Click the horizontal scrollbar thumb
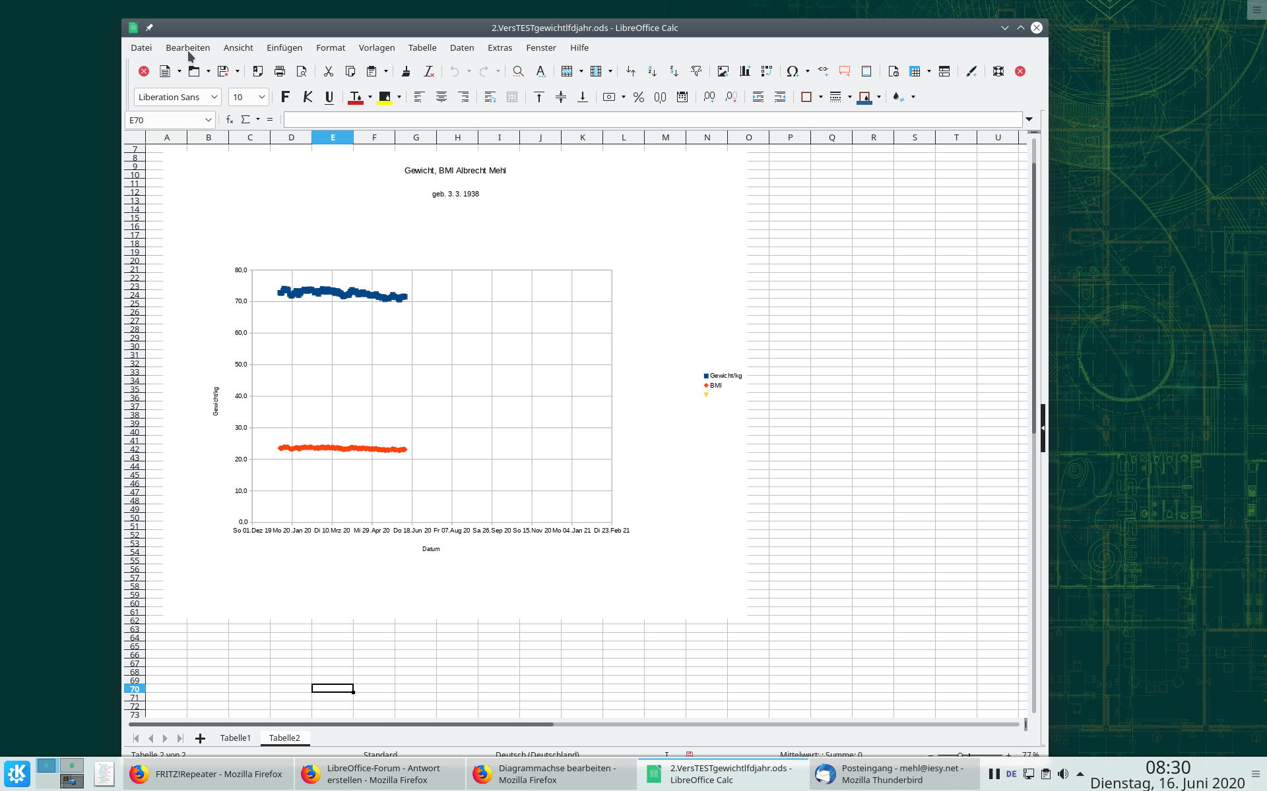 [x=341, y=724]
